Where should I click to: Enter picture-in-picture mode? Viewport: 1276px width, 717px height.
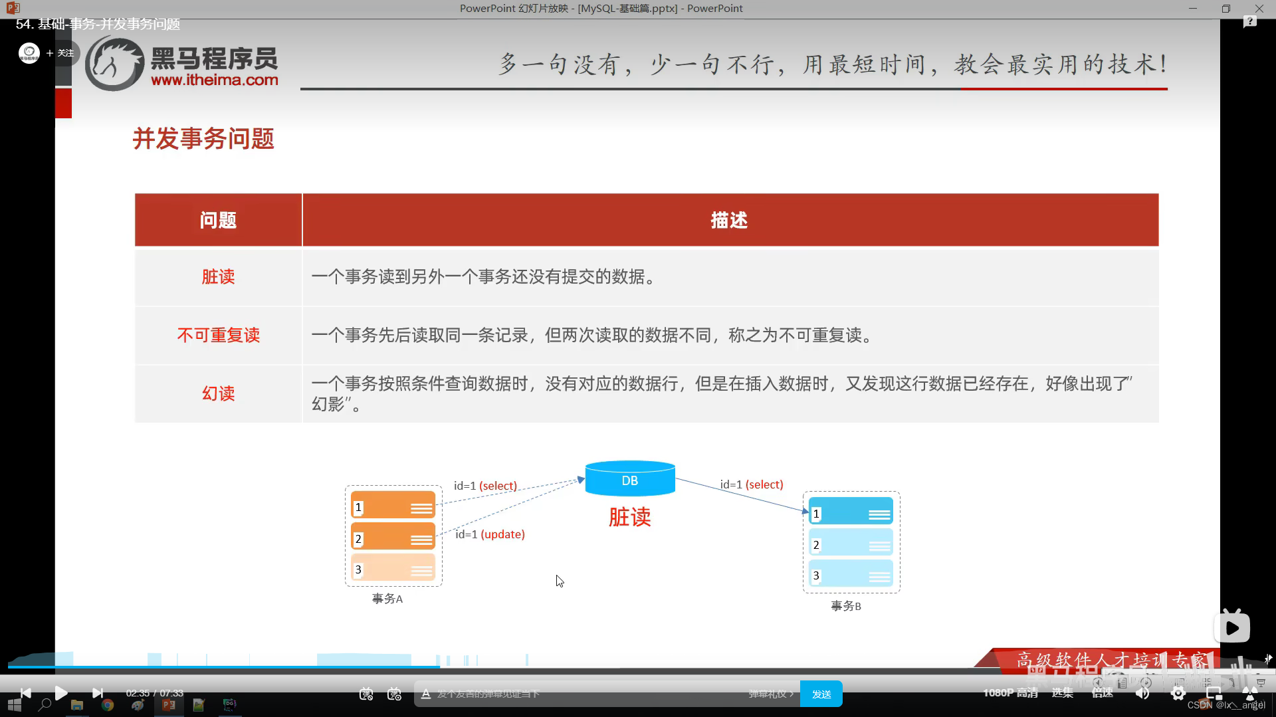1215,694
